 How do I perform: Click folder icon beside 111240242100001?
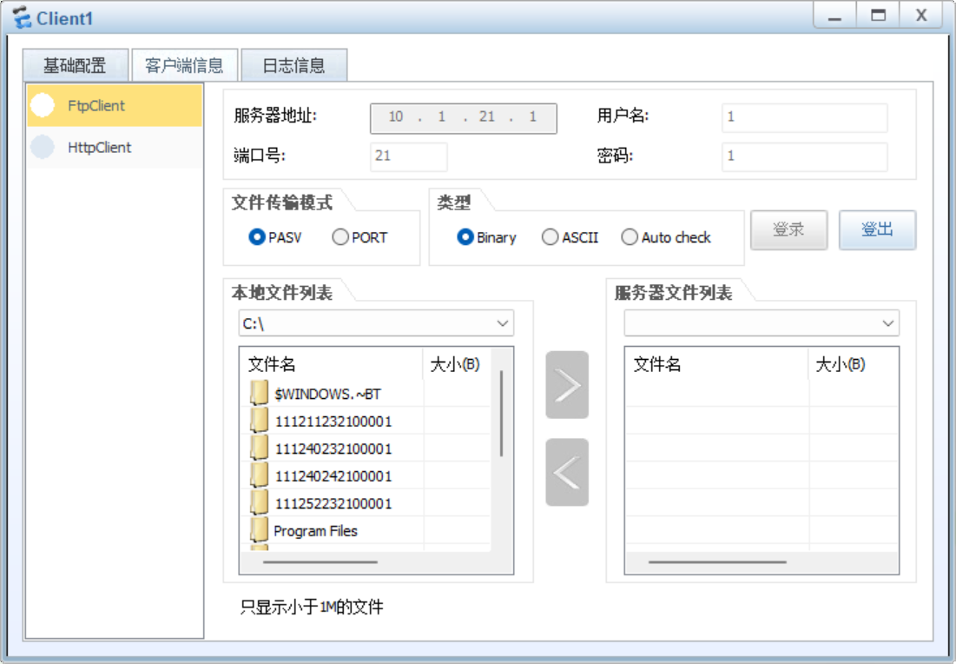click(x=259, y=475)
